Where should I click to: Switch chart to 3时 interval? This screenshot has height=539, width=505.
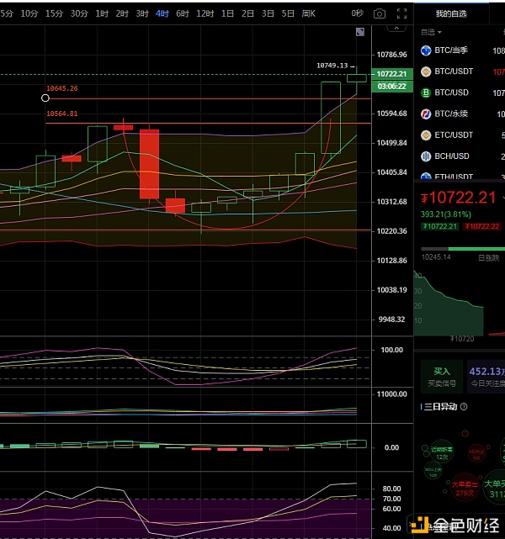[142, 13]
